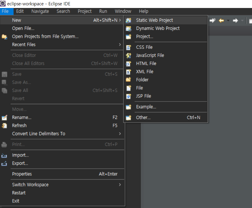Choose Exit from File menu
252x208 pixels.
click(62, 201)
